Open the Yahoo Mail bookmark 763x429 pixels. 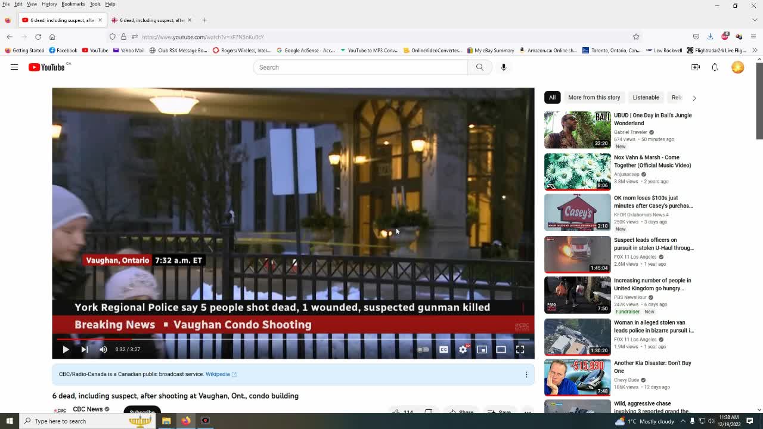pyautogui.click(x=128, y=50)
